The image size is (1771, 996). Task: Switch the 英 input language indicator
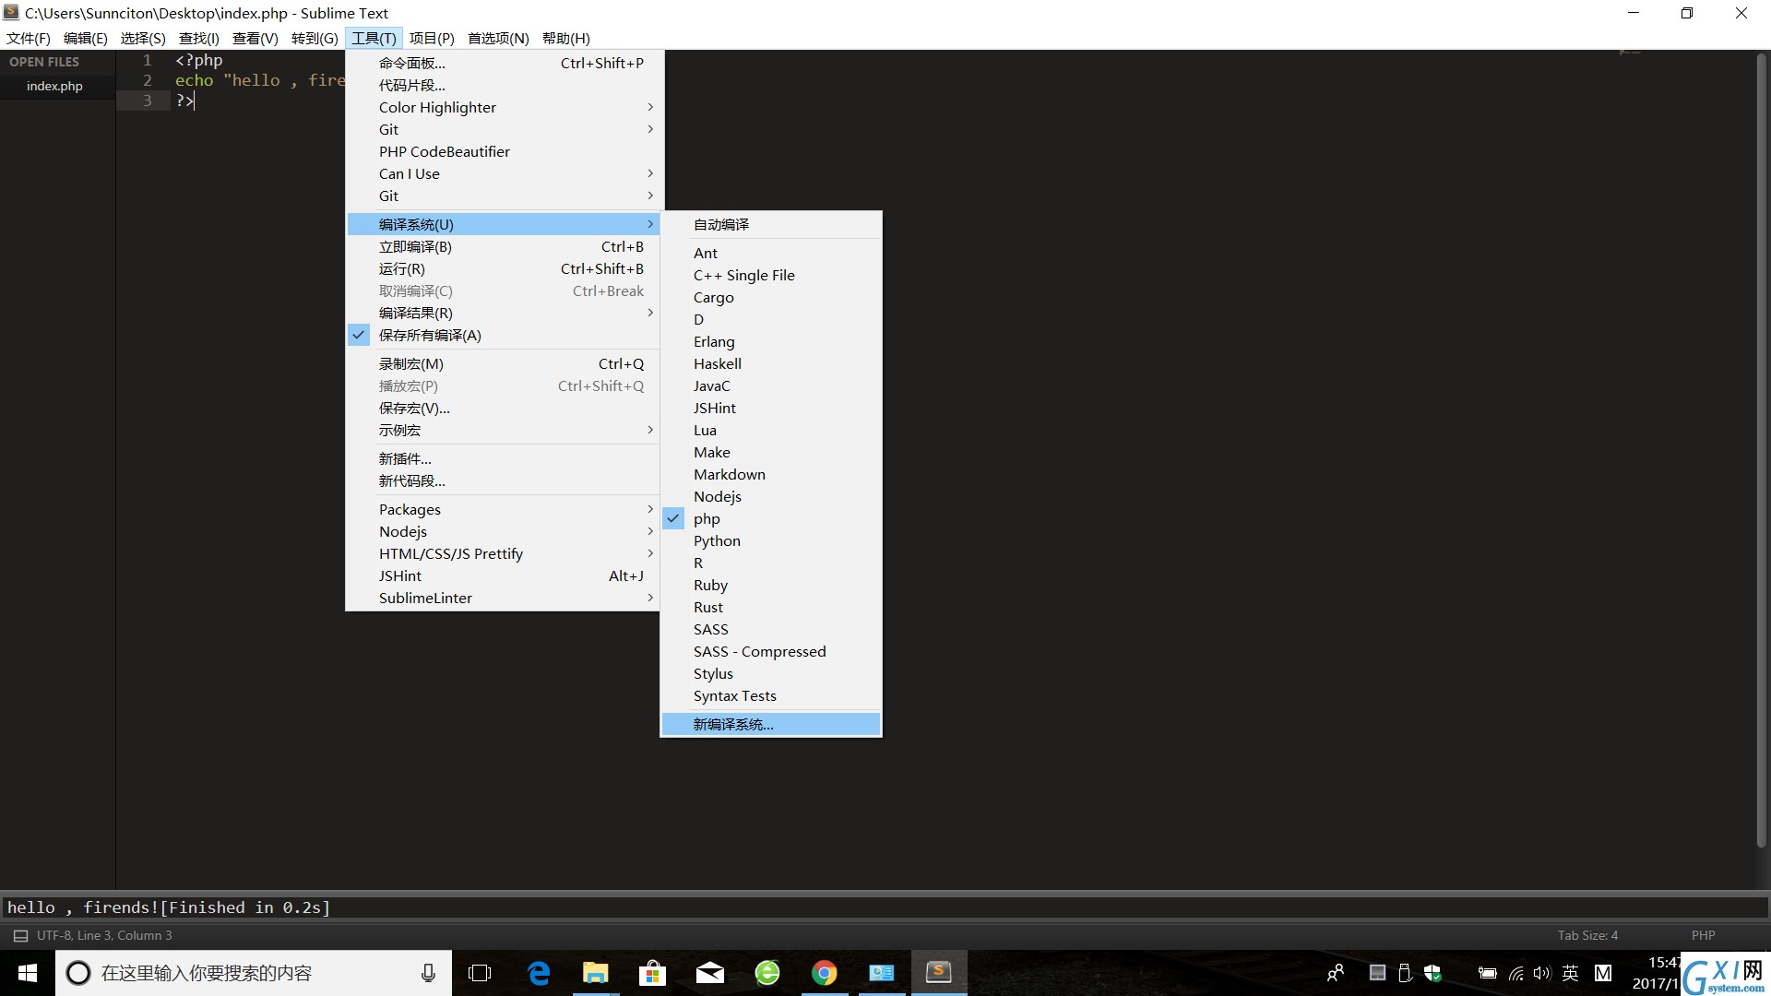click(1570, 973)
